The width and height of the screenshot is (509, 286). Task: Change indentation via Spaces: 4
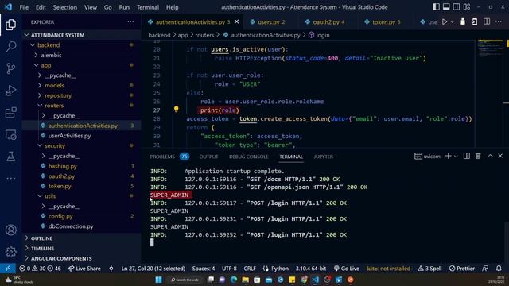[x=204, y=269]
